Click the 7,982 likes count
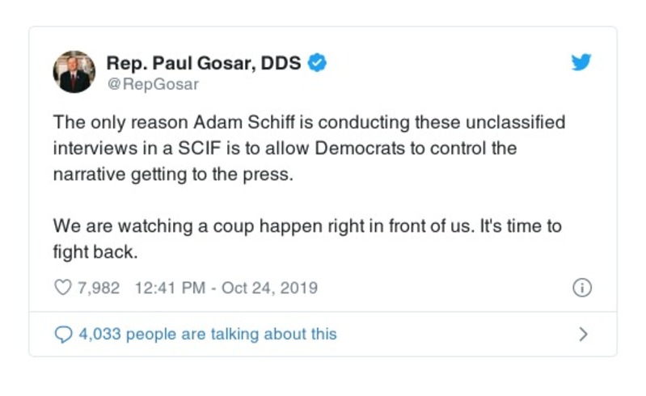This screenshot has height=396, width=646. pos(99,288)
